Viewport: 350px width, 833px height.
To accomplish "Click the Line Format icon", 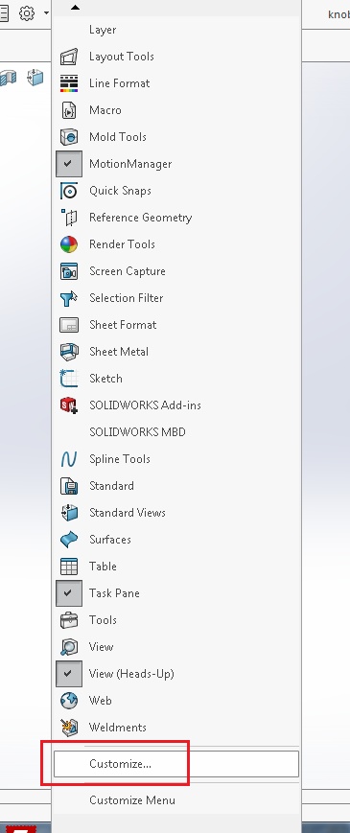I will pyautogui.click(x=69, y=83).
